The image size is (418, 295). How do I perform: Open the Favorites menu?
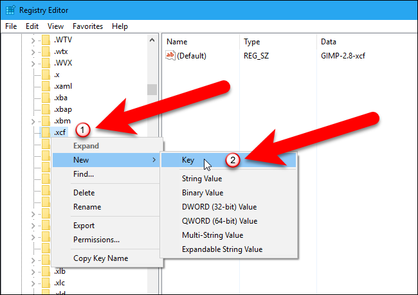click(87, 26)
